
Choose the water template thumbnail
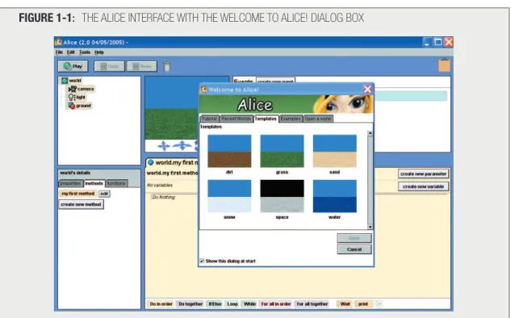335,196
